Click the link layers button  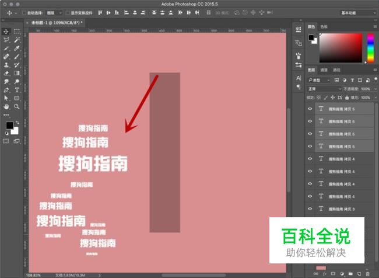point(316,274)
